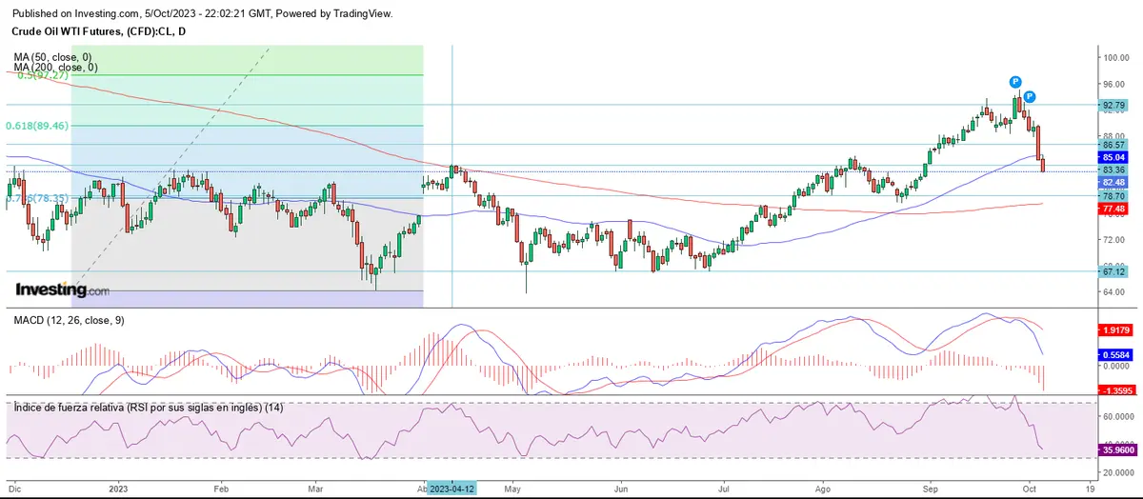Click the 92.79 horizontal line price label

point(1113,105)
